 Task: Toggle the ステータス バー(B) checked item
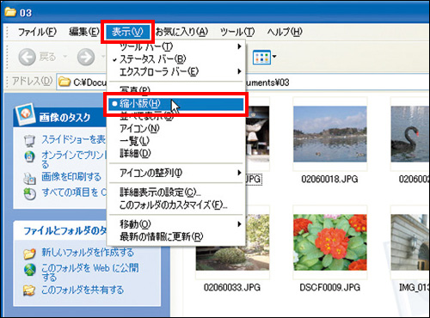[176, 59]
